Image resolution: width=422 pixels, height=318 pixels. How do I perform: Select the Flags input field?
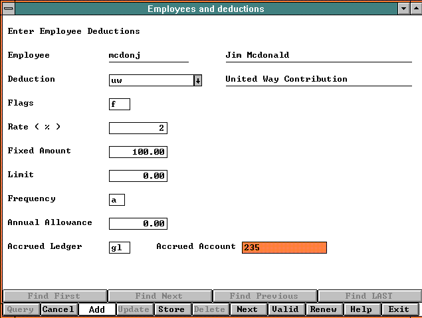tap(120, 104)
